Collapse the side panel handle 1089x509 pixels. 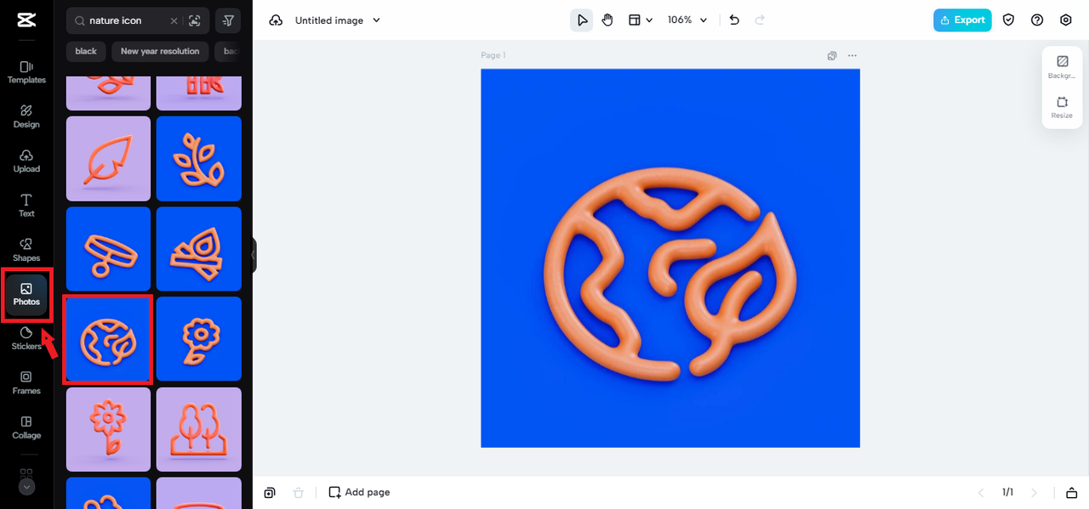(x=254, y=254)
